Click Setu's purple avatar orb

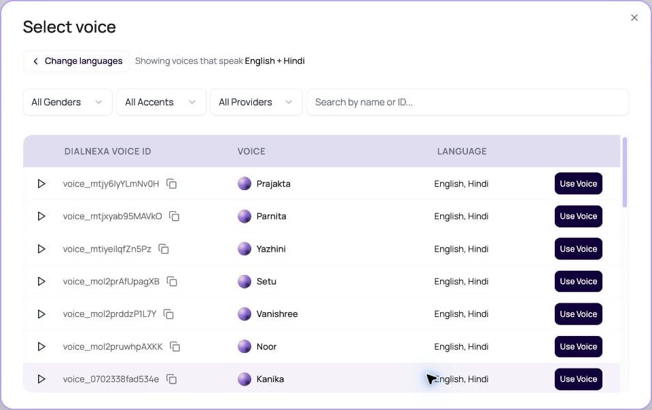click(x=244, y=281)
